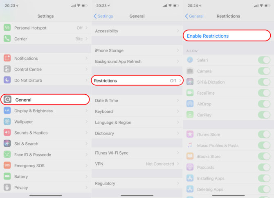Open Notifications via its red icon

tap(7, 58)
